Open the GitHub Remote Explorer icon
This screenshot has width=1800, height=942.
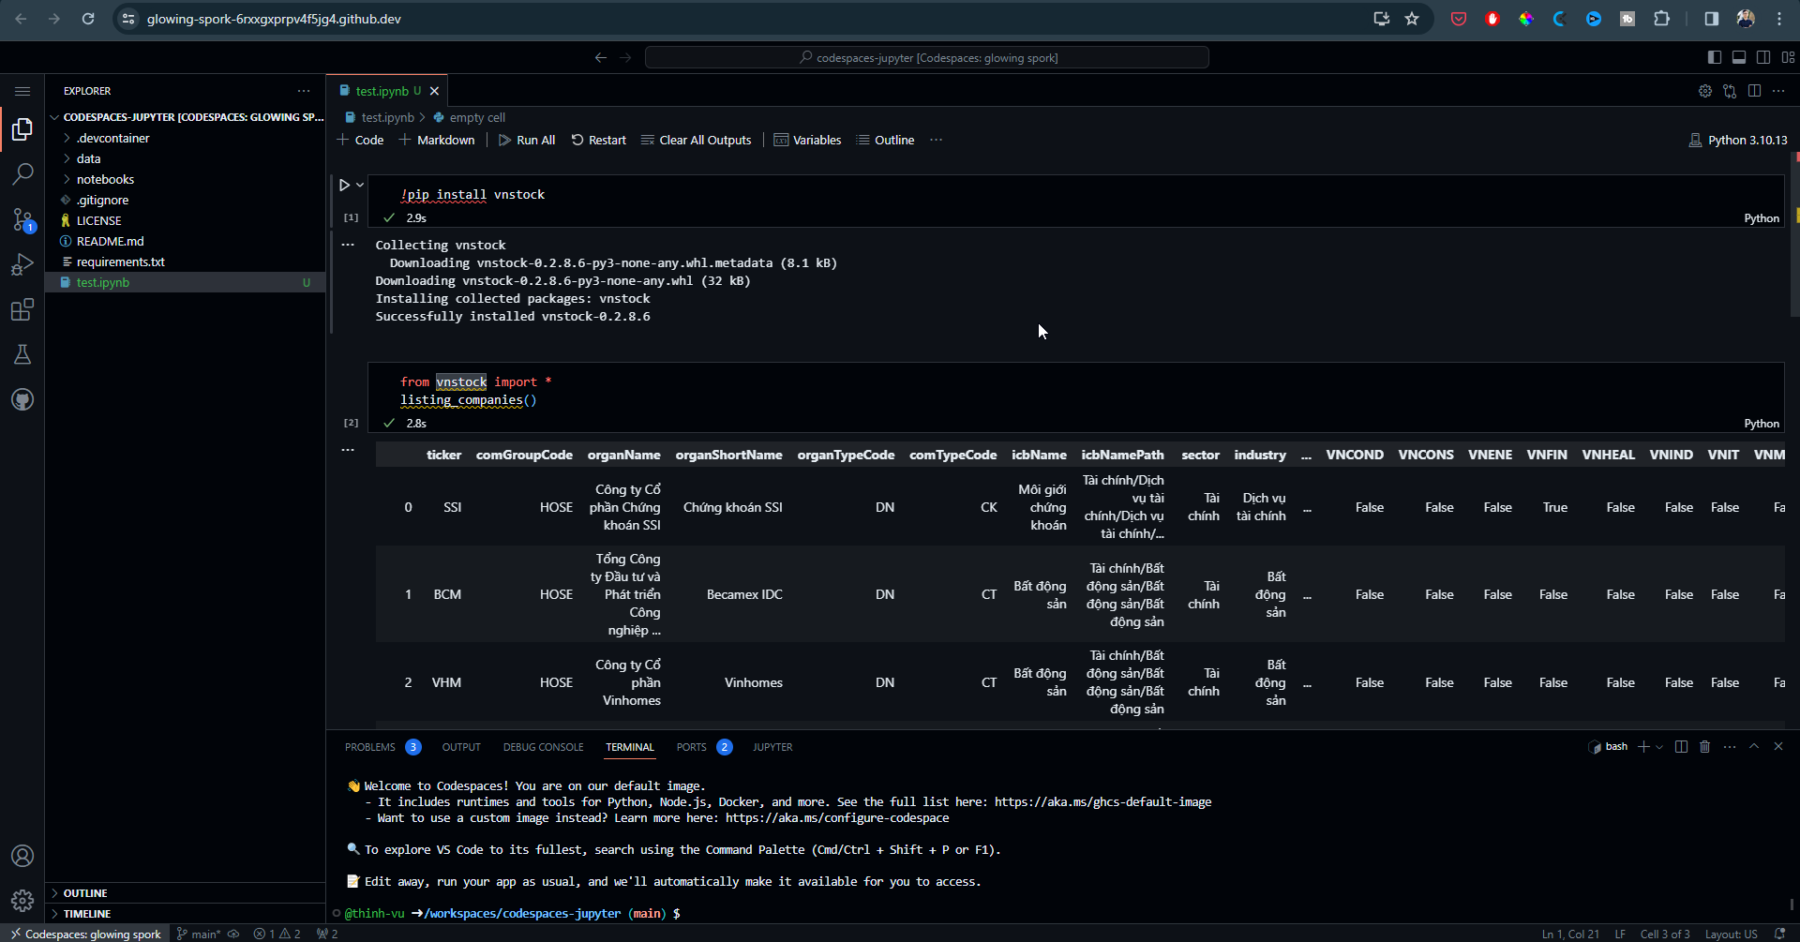[x=22, y=399]
